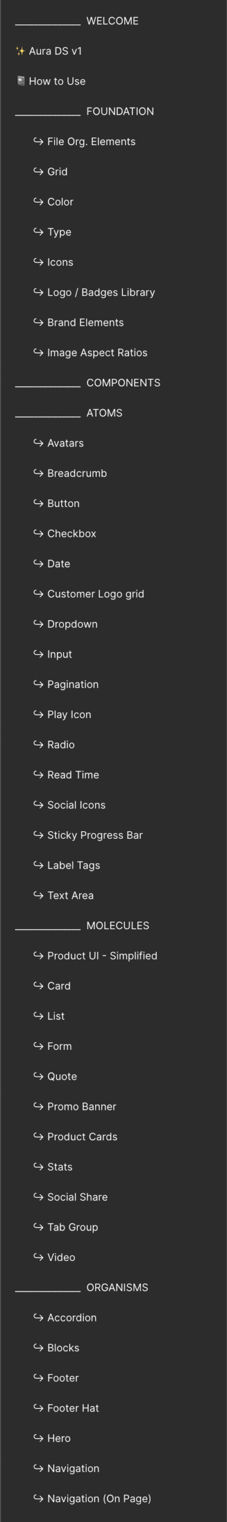Select the MOLECULES section divider
The height and width of the screenshot is (1522, 227).
113,925
